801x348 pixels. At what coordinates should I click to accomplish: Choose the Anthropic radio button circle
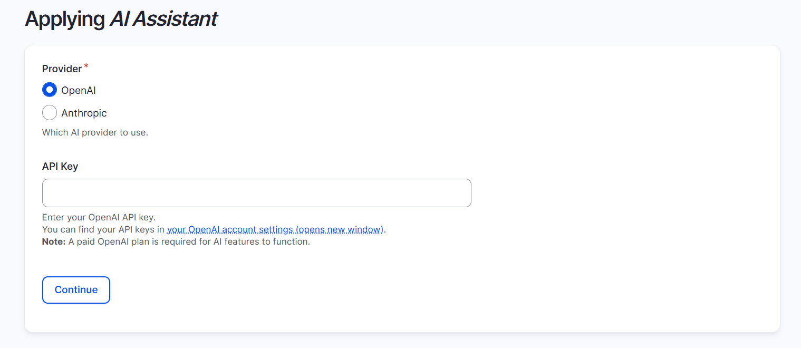click(x=50, y=113)
